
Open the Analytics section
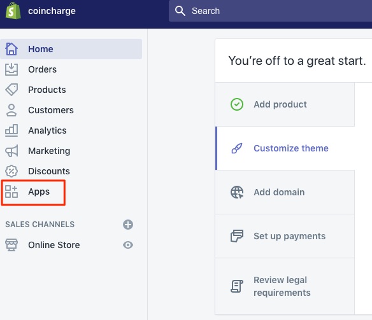[47, 130]
